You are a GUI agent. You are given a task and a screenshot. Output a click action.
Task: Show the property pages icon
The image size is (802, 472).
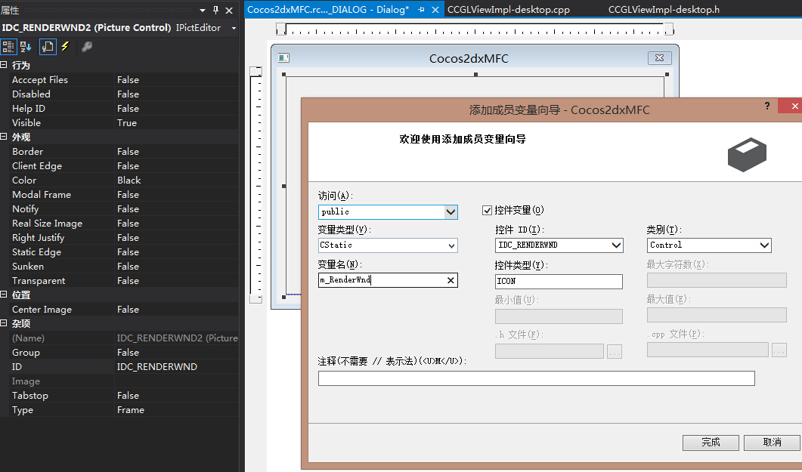point(48,47)
